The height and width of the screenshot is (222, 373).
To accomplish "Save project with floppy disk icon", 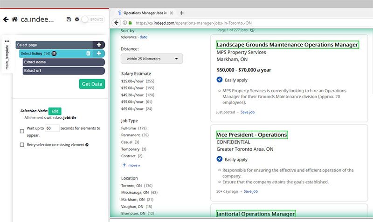I will point(69,19).
